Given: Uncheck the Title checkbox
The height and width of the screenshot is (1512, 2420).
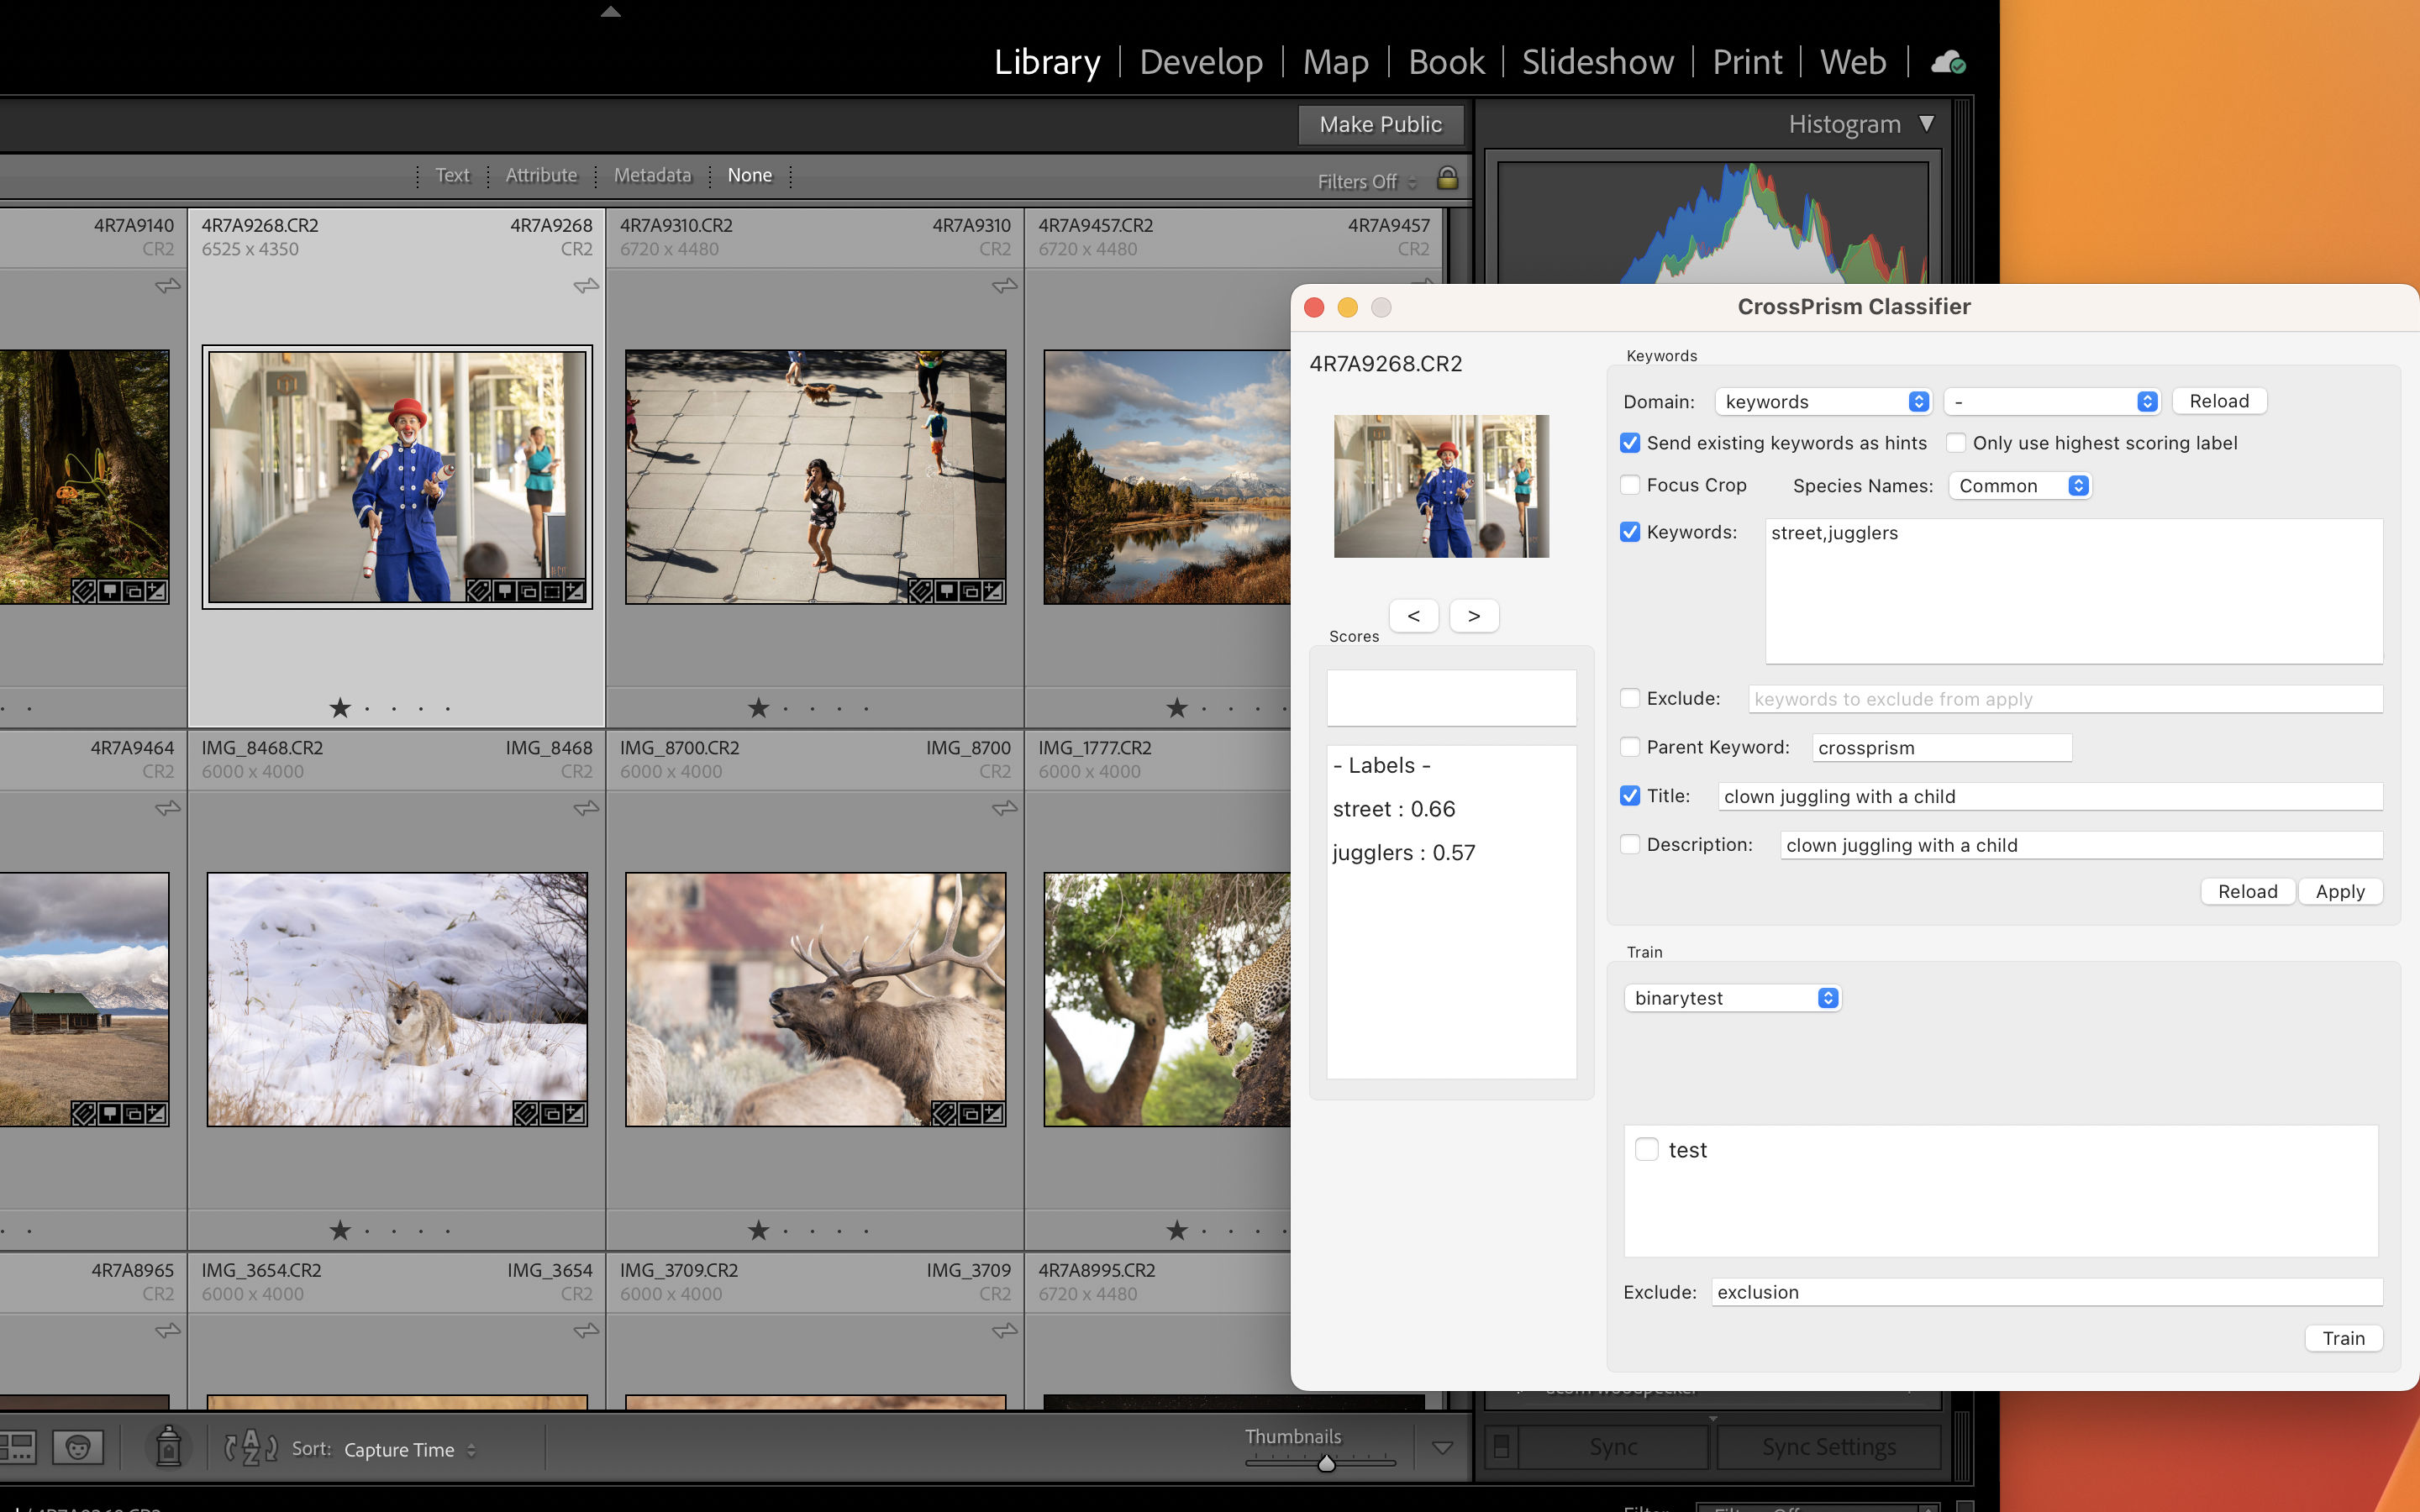Looking at the screenshot, I should (x=1630, y=796).
